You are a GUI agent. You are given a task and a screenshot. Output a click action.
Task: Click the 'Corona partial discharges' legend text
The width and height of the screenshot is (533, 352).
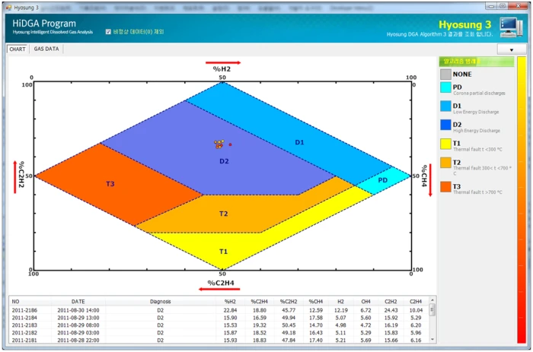(479, 94)
